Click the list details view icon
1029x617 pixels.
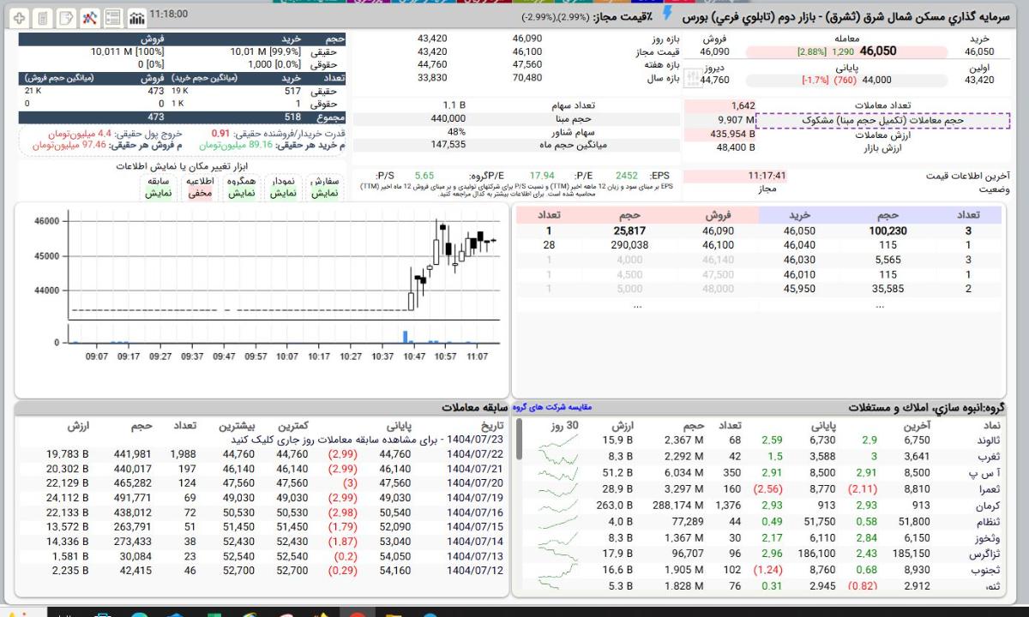click(112, 17)
